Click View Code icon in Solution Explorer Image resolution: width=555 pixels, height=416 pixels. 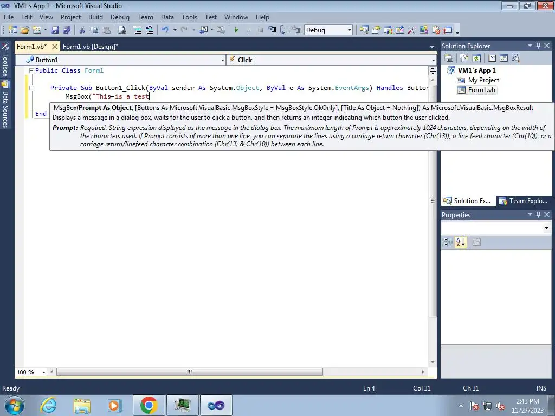coord(492,58)
